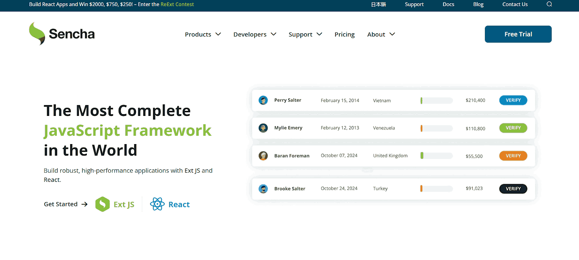579x260 pixels.
Task: Click the date October 24, 2024
Action: pos(339,188)
